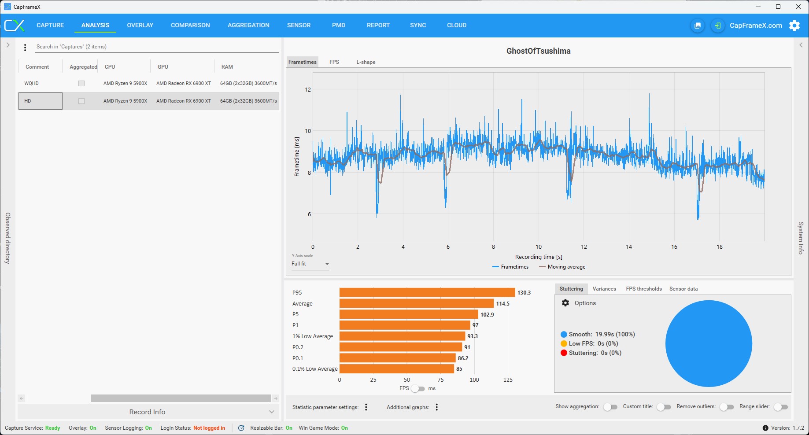
Task: Turn on the Range slider switch
Action: click(781, 407)
